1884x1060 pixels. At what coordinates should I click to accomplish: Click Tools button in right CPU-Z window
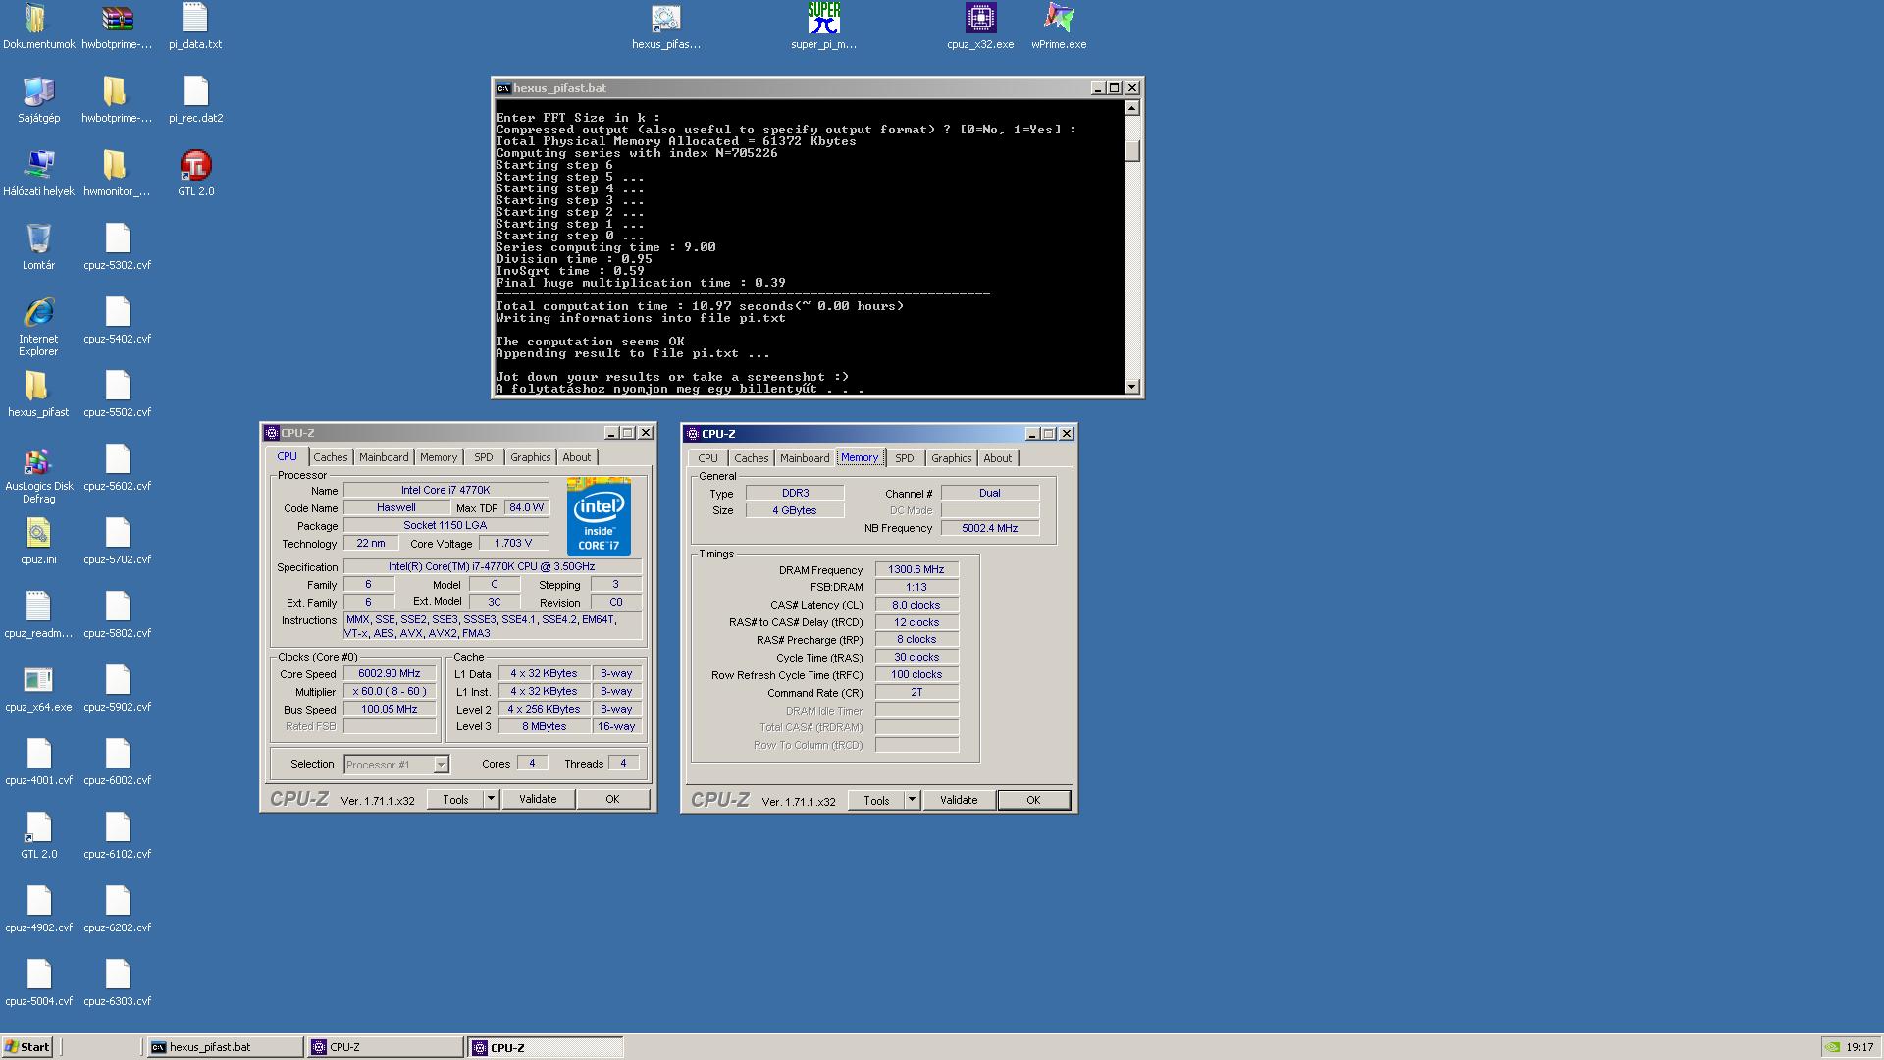click(x=876, y=800)
